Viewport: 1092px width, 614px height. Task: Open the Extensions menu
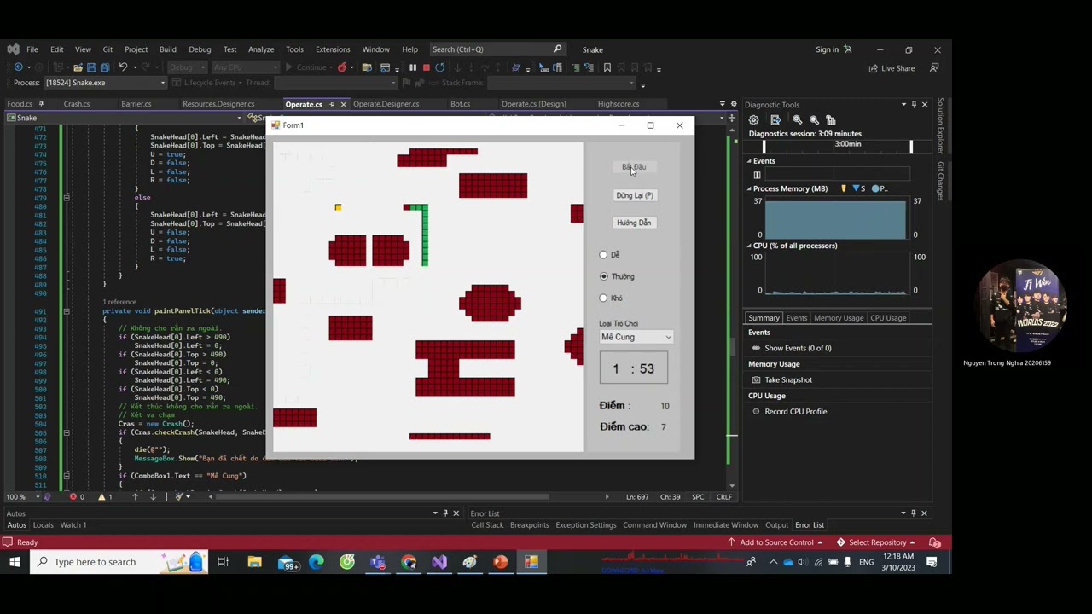[x=333, y=49]
